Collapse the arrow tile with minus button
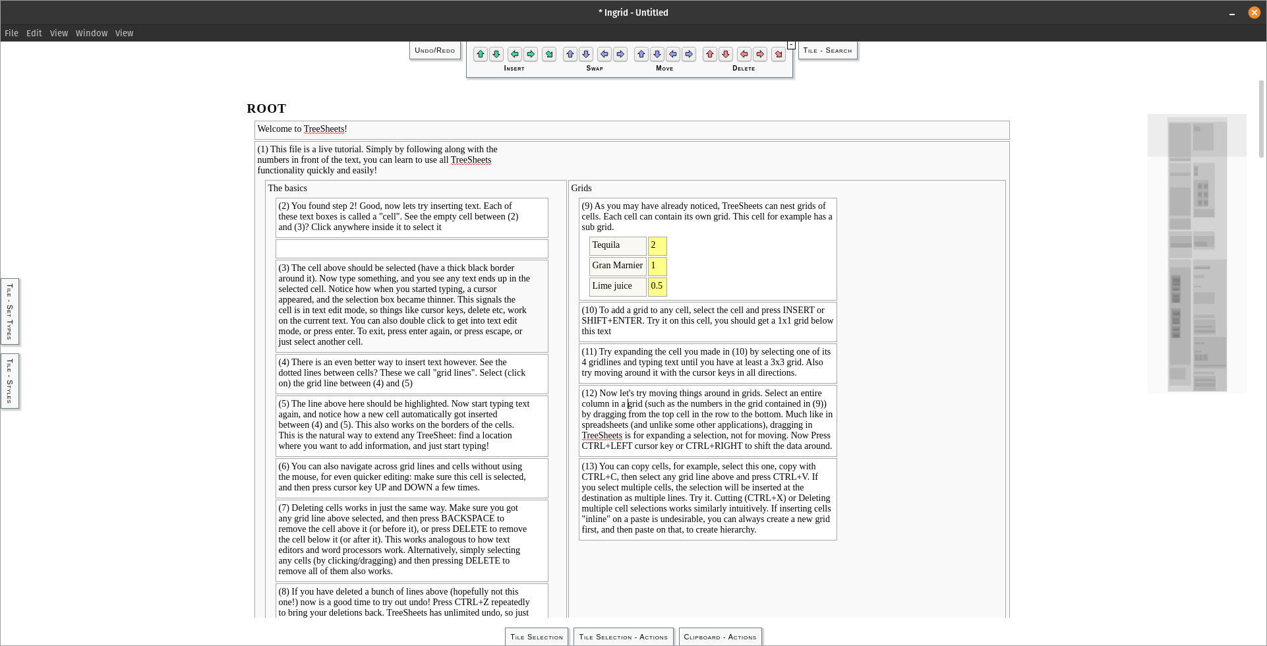1267x646 pixels. 791,45
